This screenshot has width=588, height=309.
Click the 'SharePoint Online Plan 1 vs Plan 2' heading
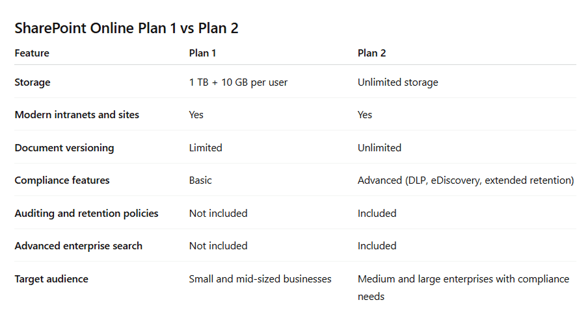pyautogui.click(x=131, y=29)
